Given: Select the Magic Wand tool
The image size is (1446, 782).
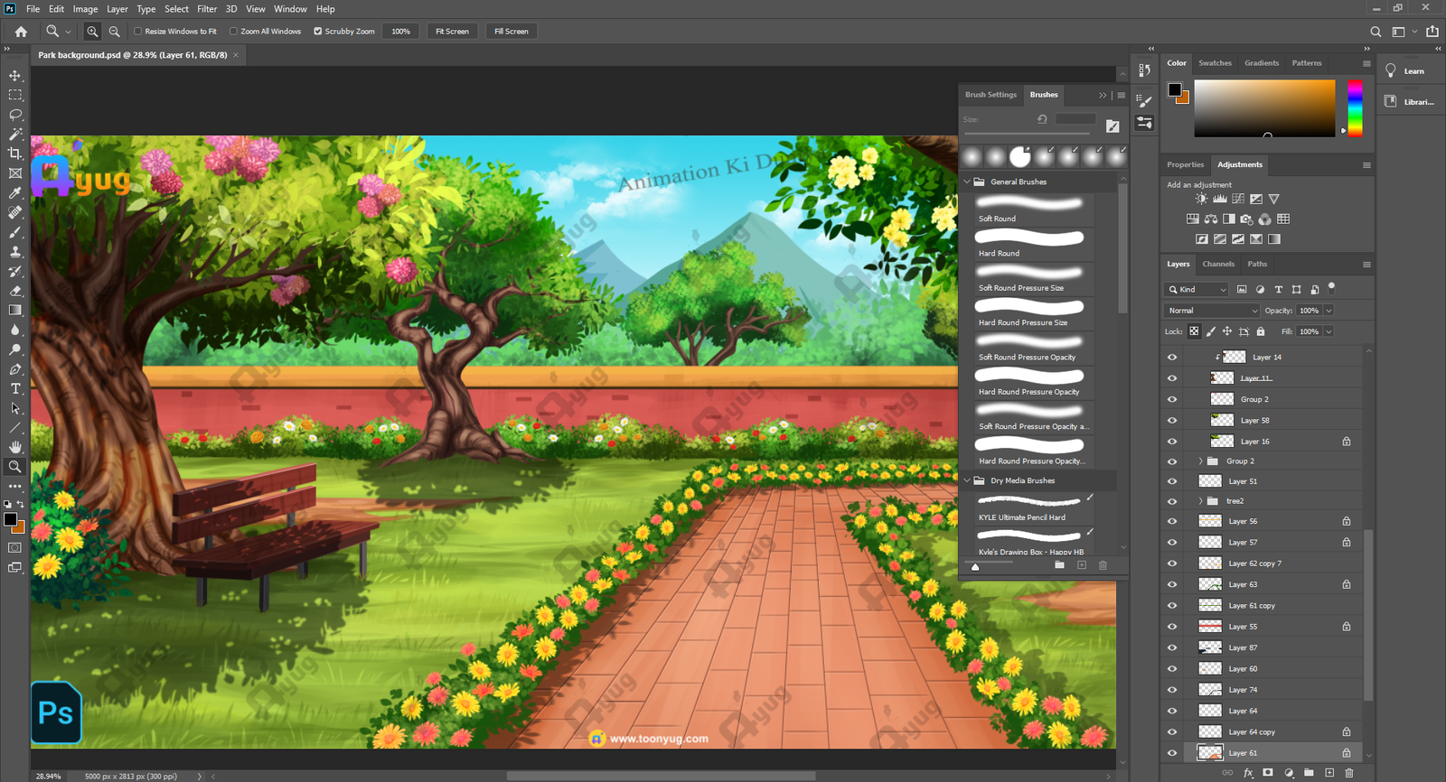Looking at the screenshot, I should tap(15, 134).
